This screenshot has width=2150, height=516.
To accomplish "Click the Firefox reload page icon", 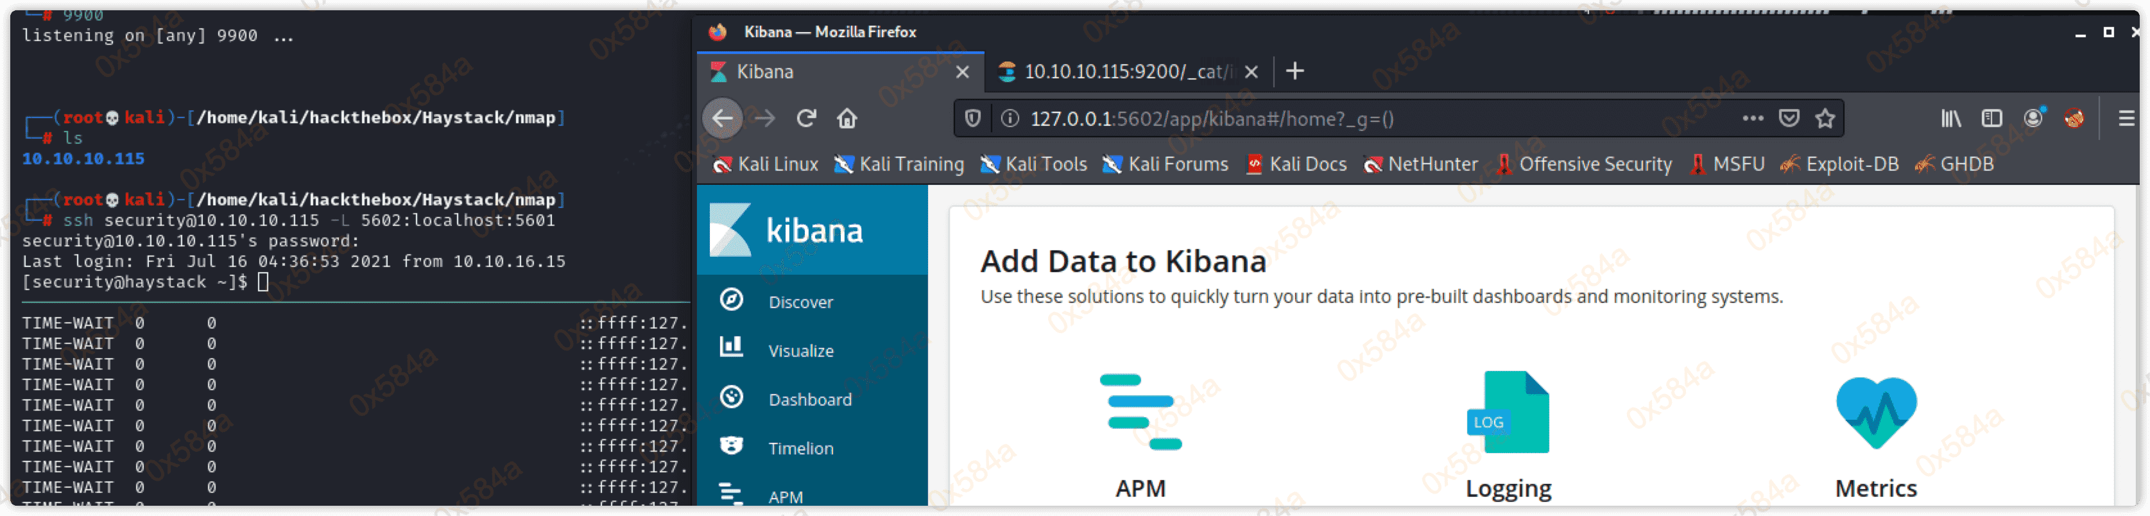I will point(805,119).
